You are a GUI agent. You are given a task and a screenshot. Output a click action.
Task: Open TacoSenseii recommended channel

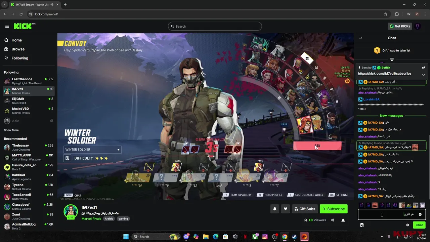(29, 197)
